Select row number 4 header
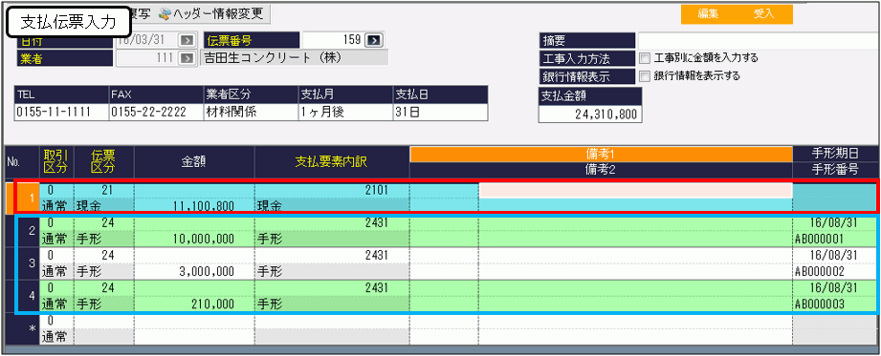Viewport: 881px width, 356px height. point(24,296)
